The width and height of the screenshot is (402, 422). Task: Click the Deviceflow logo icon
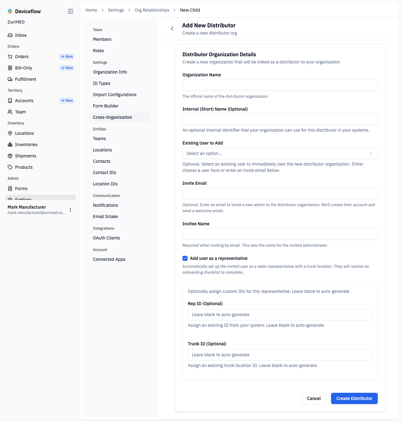pos(10,11)
